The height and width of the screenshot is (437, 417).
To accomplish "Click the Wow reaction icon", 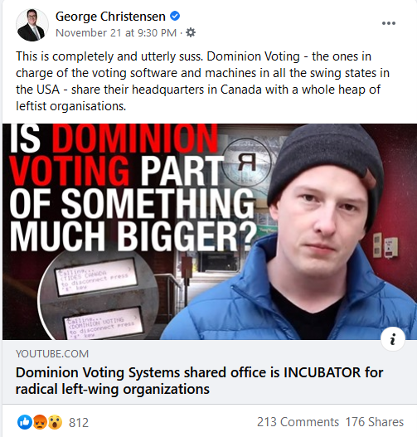I will [x=55, y=422].
